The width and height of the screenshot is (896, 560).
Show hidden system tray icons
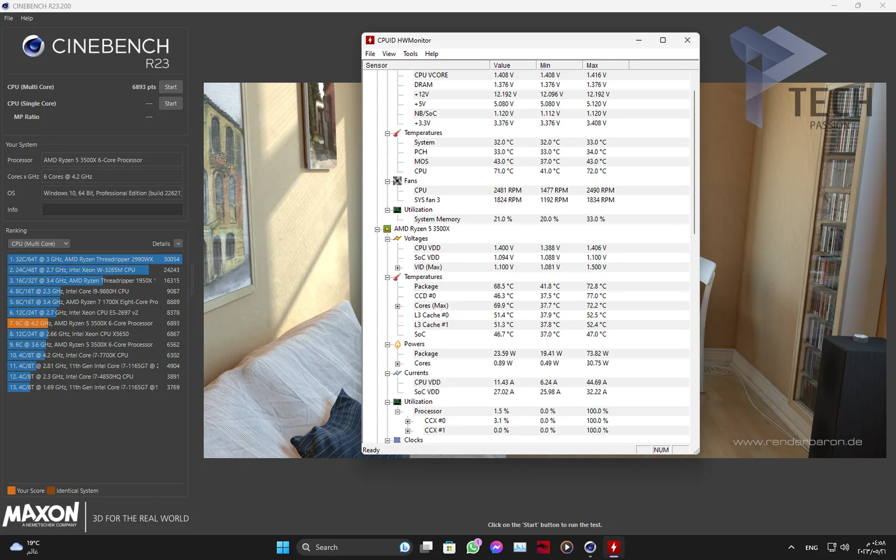[x=791, y=547]
